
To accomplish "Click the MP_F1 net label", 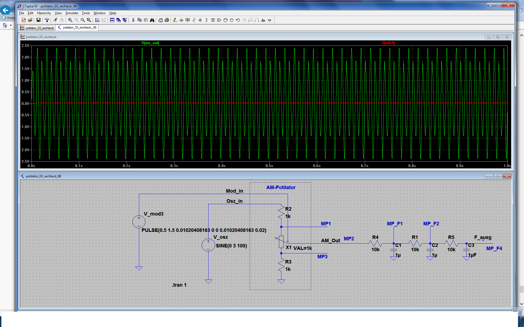I will click(x=395, y=224).
